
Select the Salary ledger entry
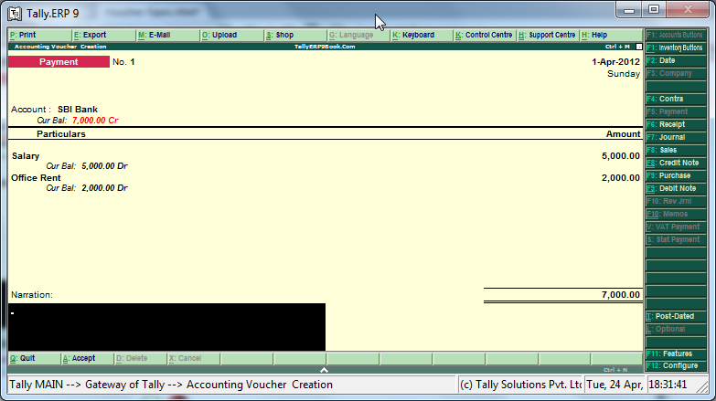[x=26, y=156]
